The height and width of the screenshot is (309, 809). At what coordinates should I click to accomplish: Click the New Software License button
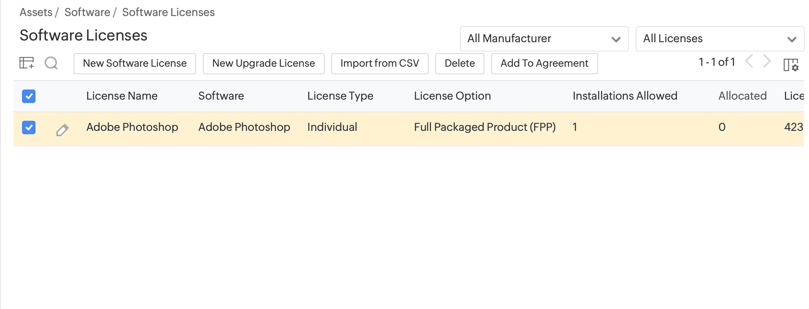[x=134, y=63]
